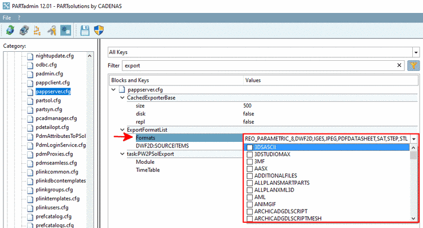The width and height of the screenshot is (423, 228).
Task: Select pcadmanager.cfg in category list
Action: (56, 118)
